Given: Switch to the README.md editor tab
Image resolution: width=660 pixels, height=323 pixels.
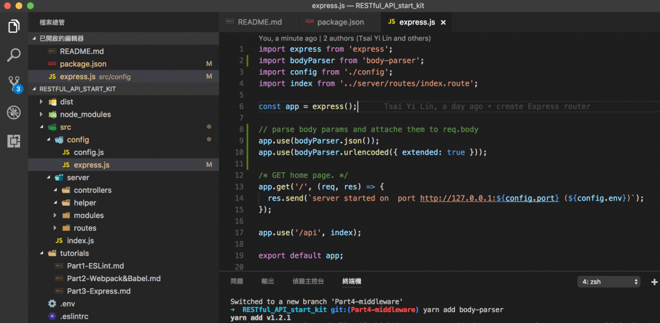Looking at the screenshot, I should (259, 23).
